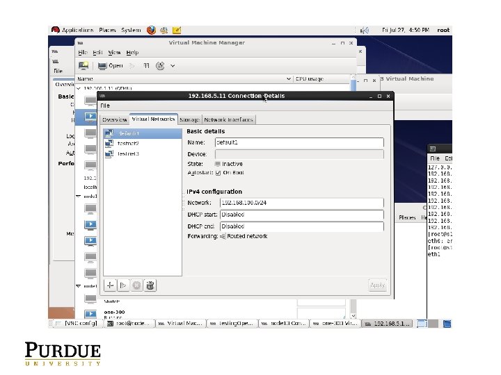Click the DHCP end field
This screenshot has width=501, height=375.
pos(302,226)
